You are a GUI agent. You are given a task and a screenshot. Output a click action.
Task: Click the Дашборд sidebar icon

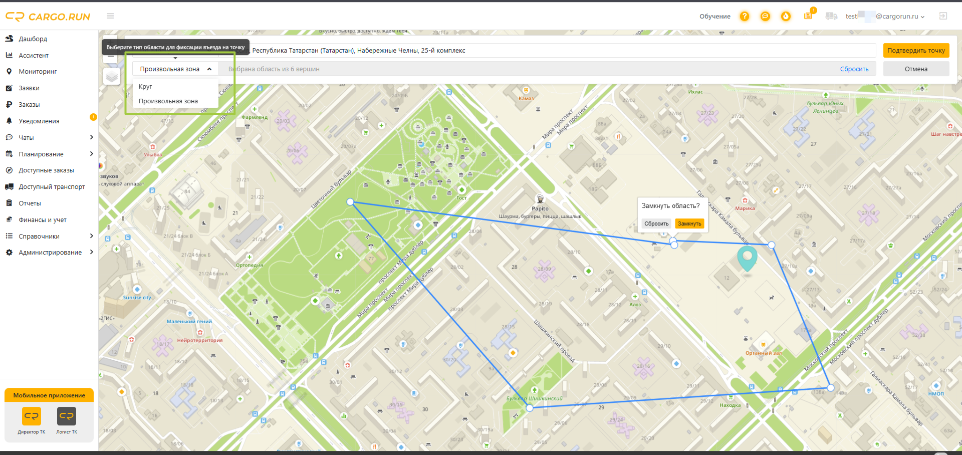tap(9, 39)
